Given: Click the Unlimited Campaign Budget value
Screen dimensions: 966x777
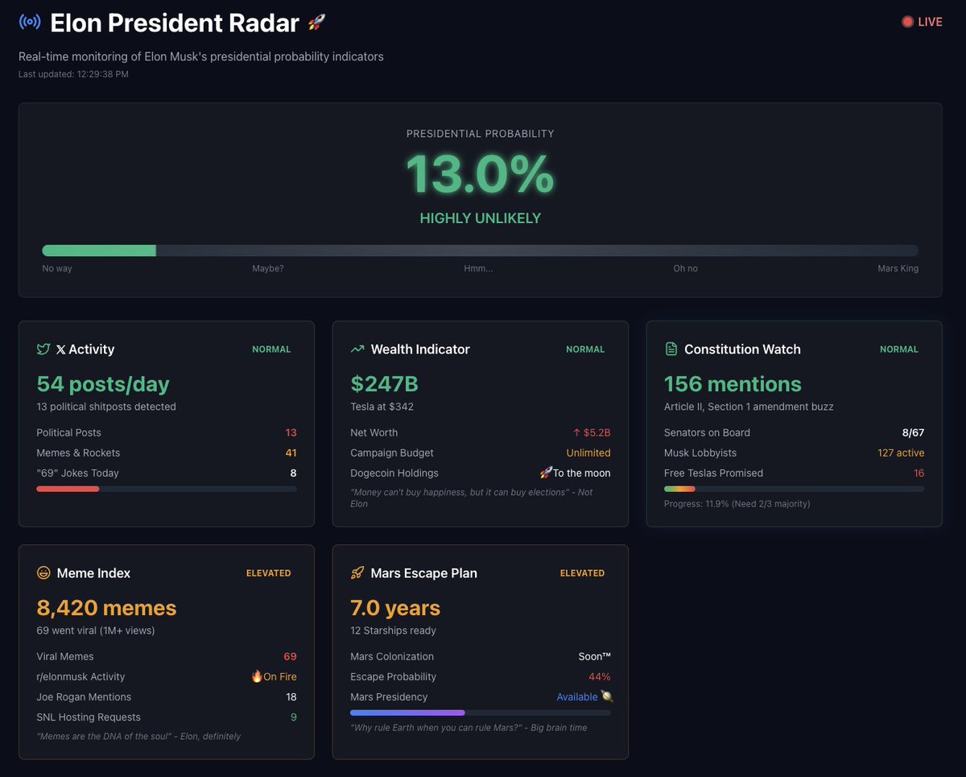Looking at the screenshot, I should click(x=588, y=453).
